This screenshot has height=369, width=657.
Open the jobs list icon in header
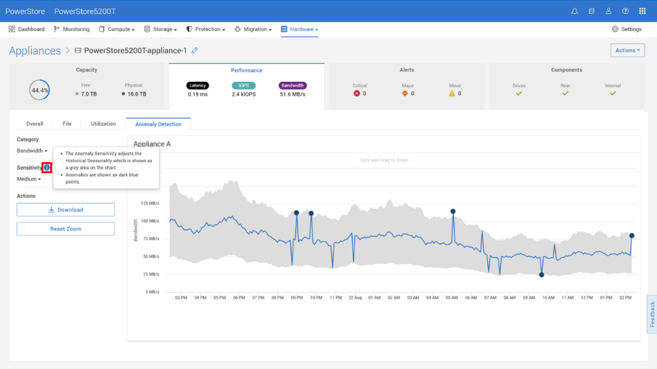pyautogui.click(x=592, y=11)
